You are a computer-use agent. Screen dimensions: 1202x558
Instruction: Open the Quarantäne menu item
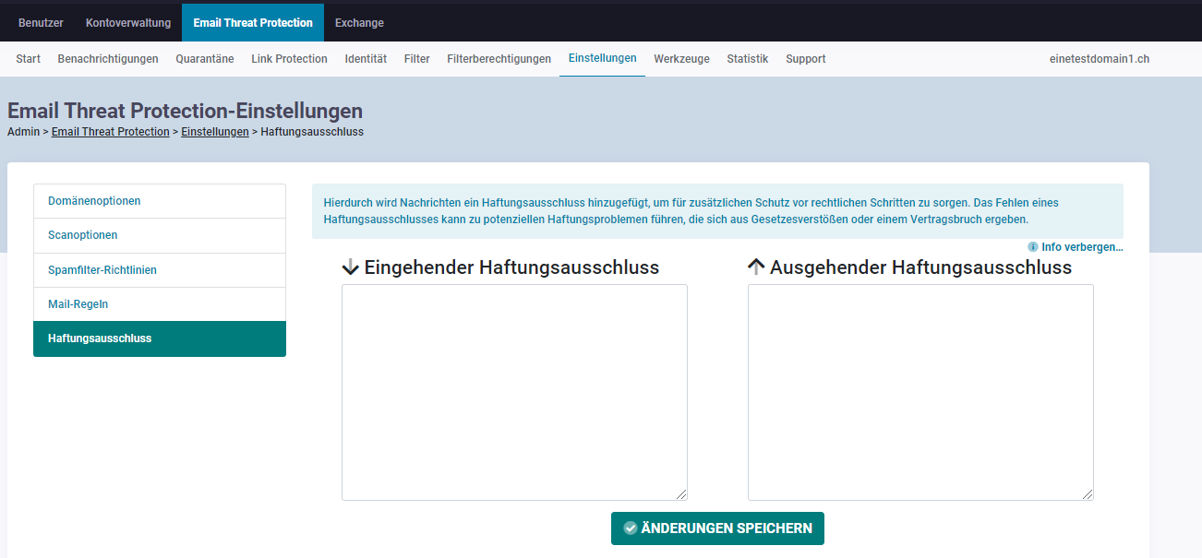204,59
